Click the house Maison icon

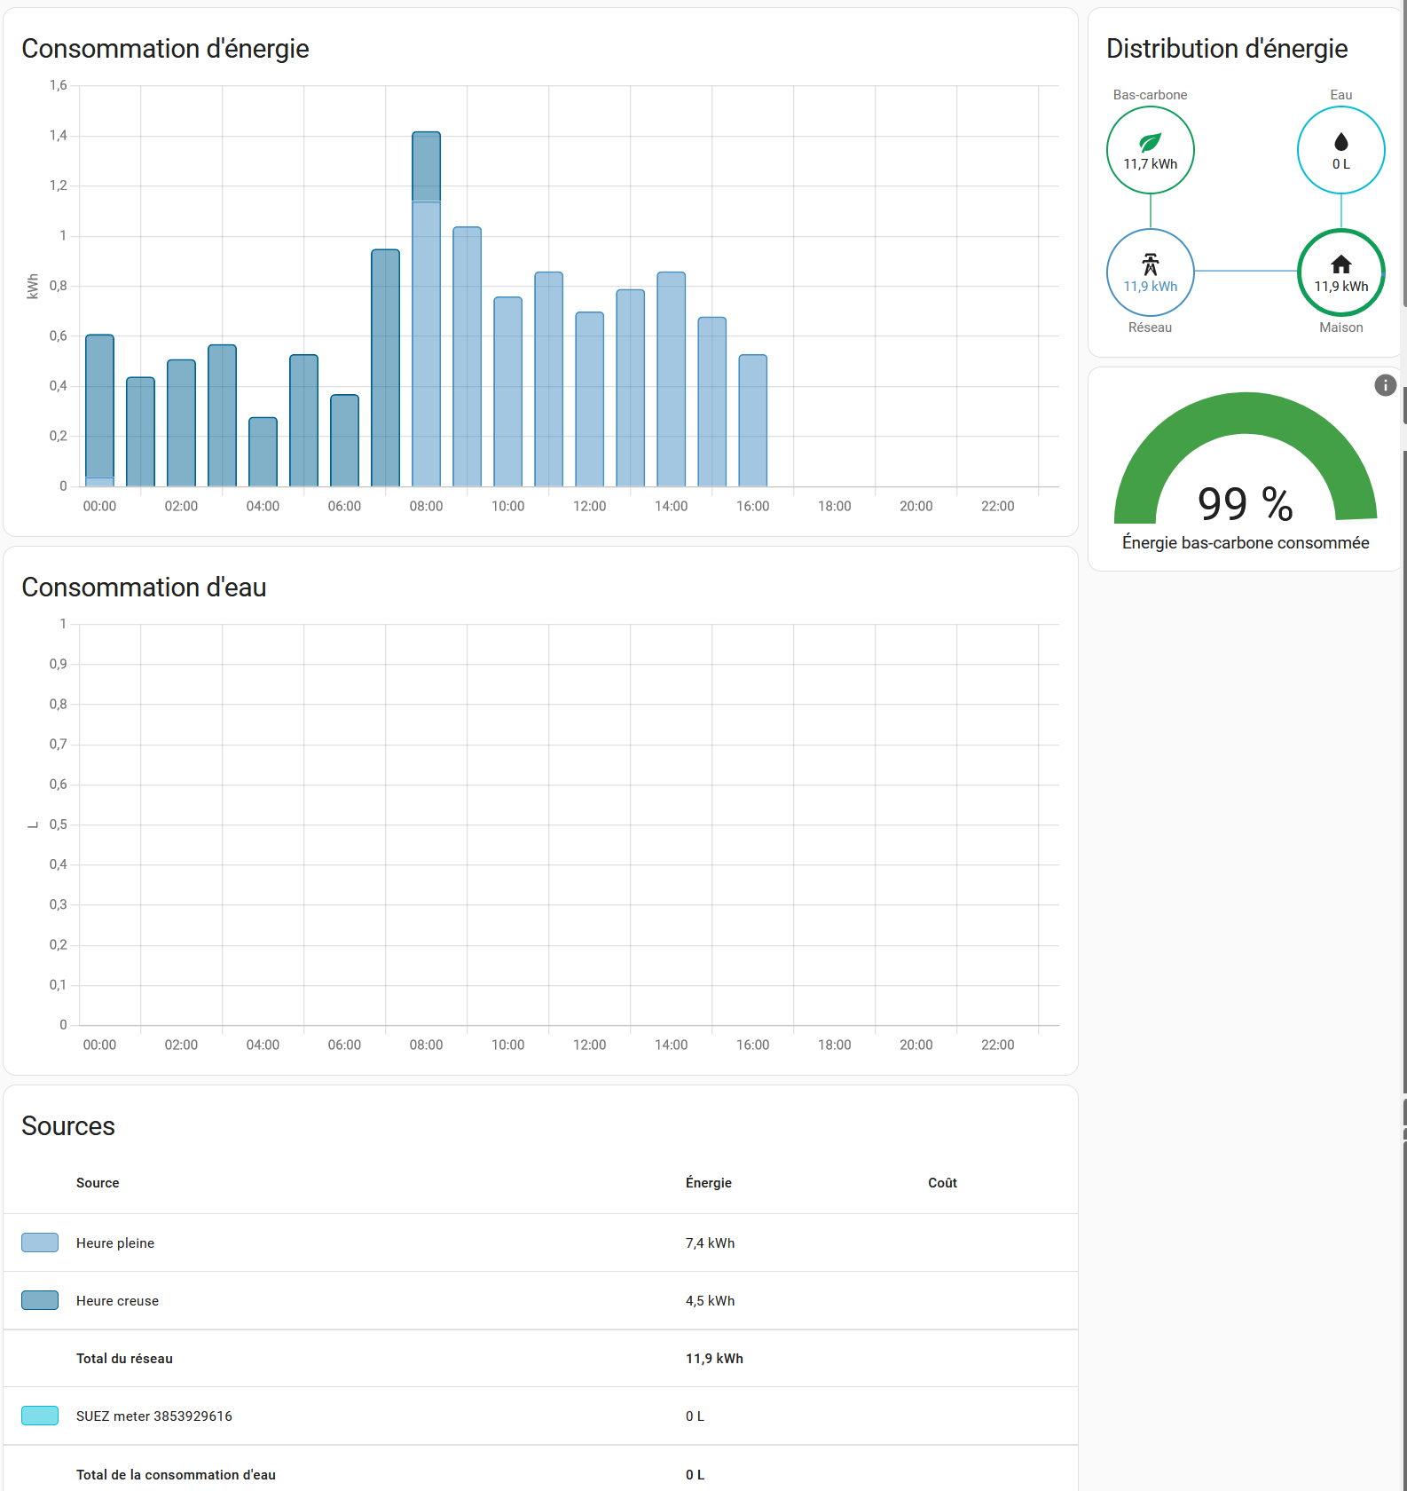point(1340,264)
